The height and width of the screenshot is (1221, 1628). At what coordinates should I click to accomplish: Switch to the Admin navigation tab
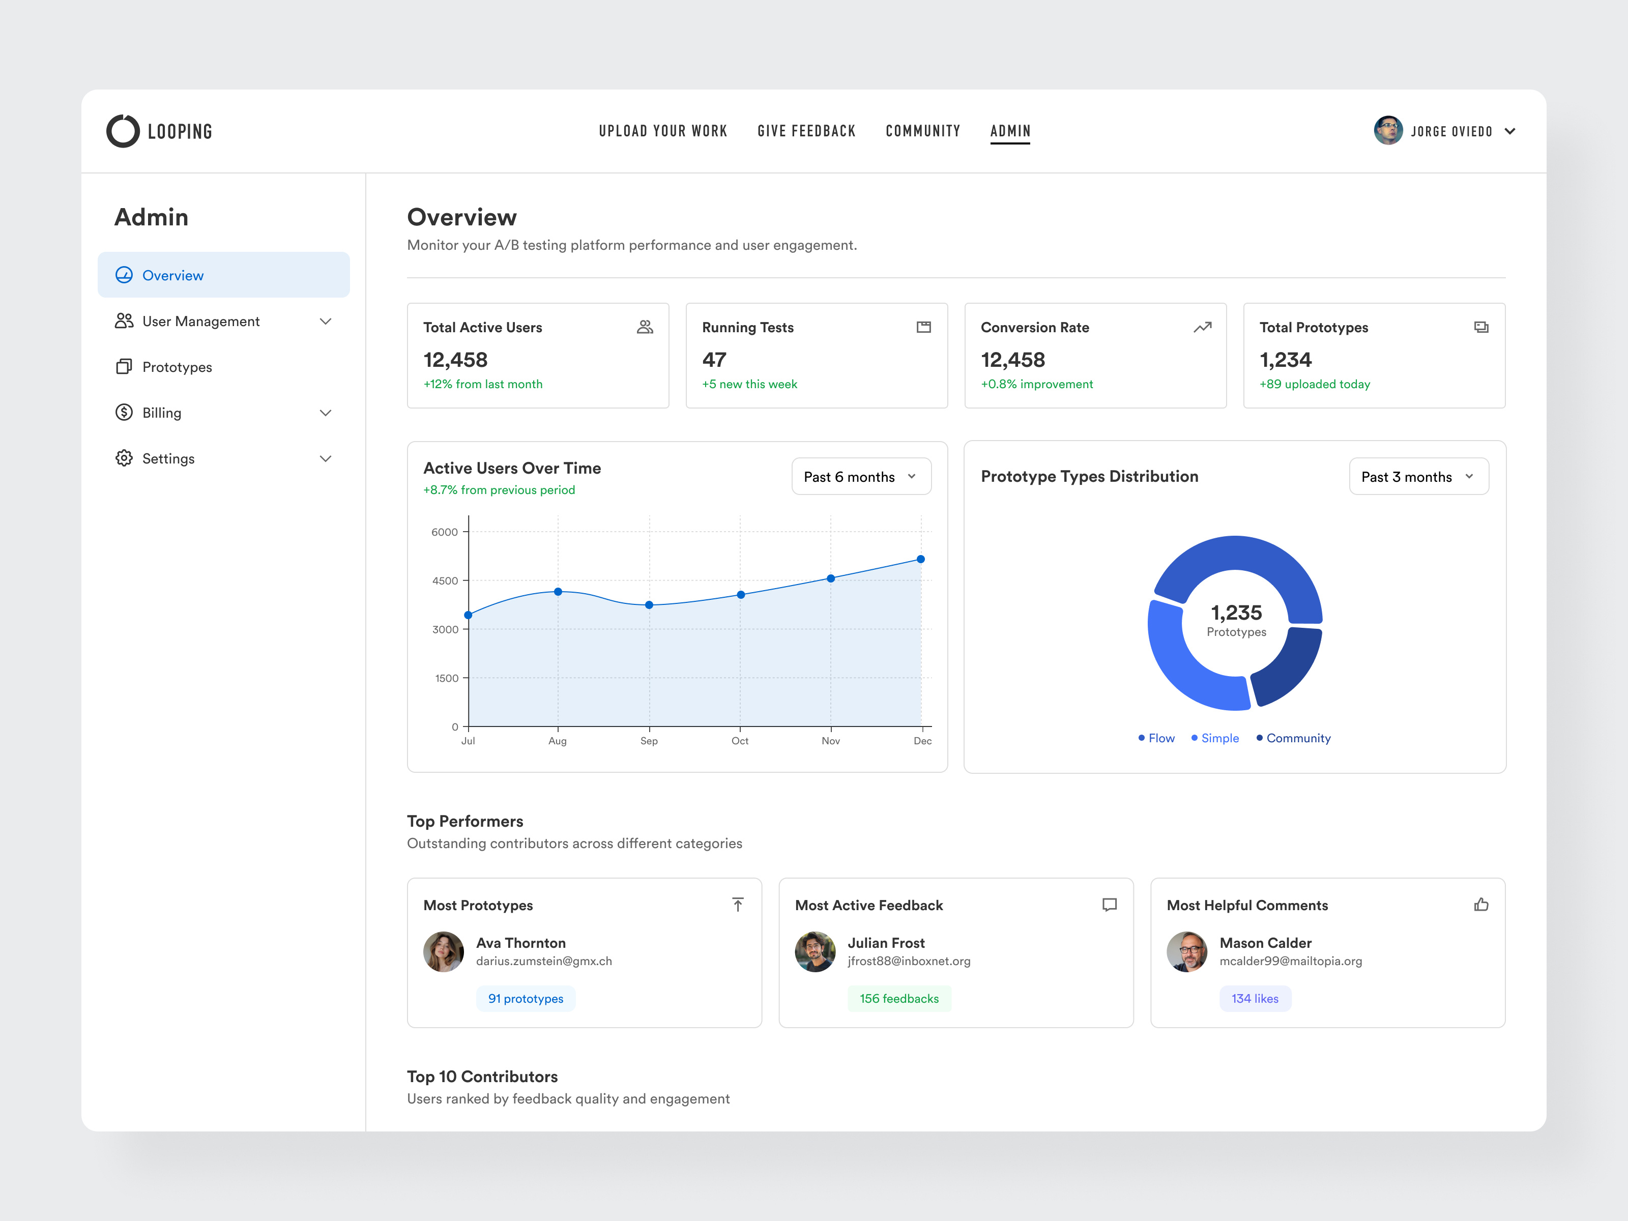tap(1010, 130)
